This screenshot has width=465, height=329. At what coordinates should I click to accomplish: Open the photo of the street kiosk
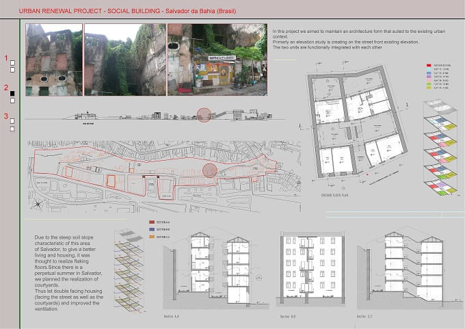coord(217,60)
